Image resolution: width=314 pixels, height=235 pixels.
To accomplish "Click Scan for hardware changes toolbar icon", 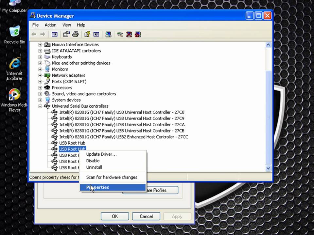I will 108,34.
